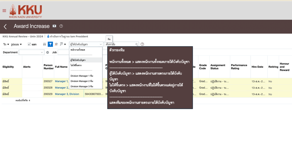The width and height of the screenshot is (292, 165).
Task: Click the help icon next to Award Increase title
Action: point(61,26)
